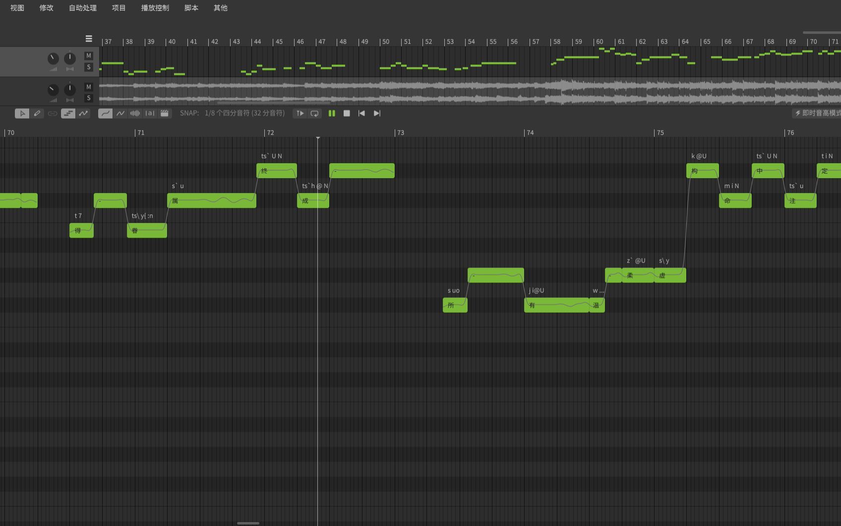This screenshot has height=526, width=841.
Task: Toggle phoneme display |a| icon
Action: click(150, 114)
